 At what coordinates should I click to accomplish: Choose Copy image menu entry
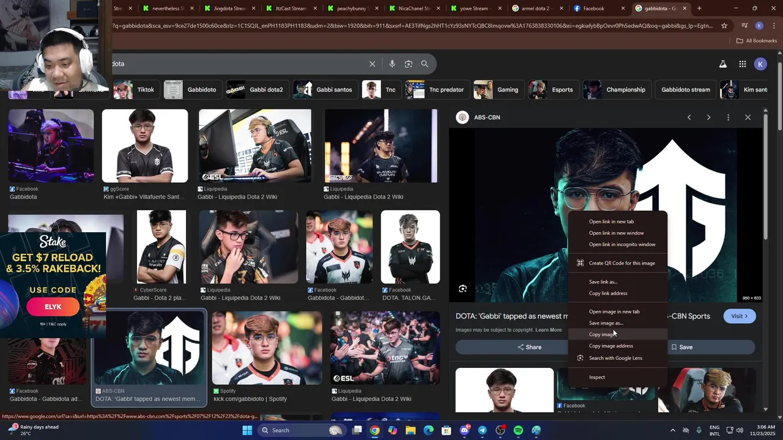[618, 334]
